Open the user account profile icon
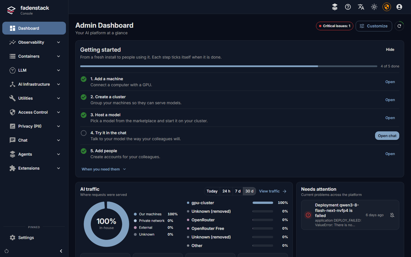 tap(399, 7)
